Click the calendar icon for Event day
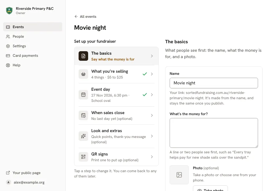The height and width of the screenshot is (191, 271). (x=83, y=95)
